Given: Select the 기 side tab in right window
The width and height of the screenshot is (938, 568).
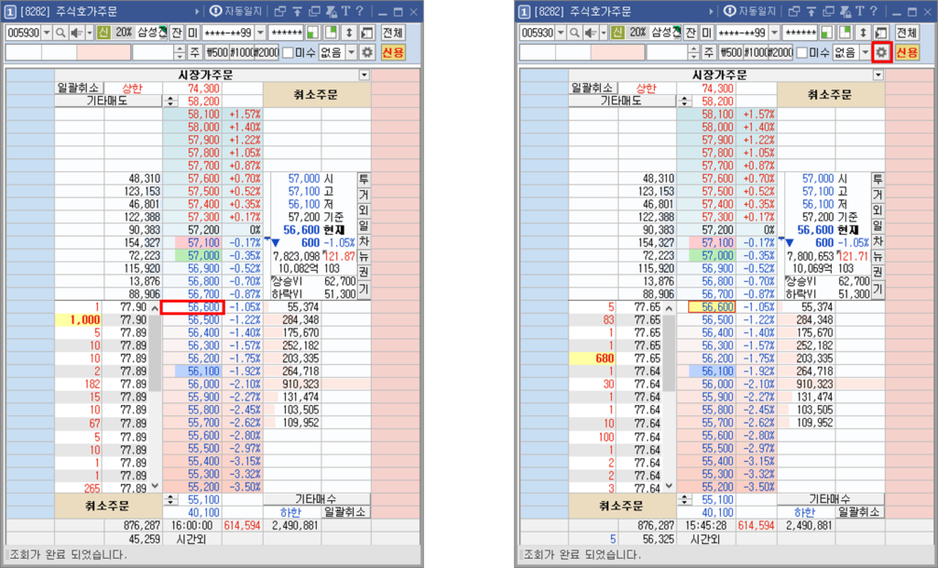Looking at the screenshot, I should pos(878,289).
